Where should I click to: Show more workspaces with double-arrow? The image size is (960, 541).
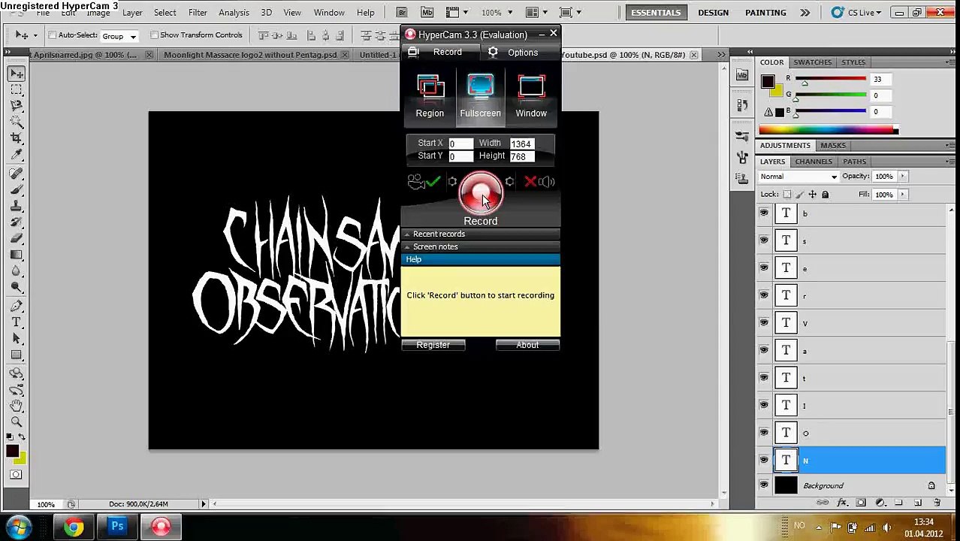pyautogui.click(x=805, y=13)
